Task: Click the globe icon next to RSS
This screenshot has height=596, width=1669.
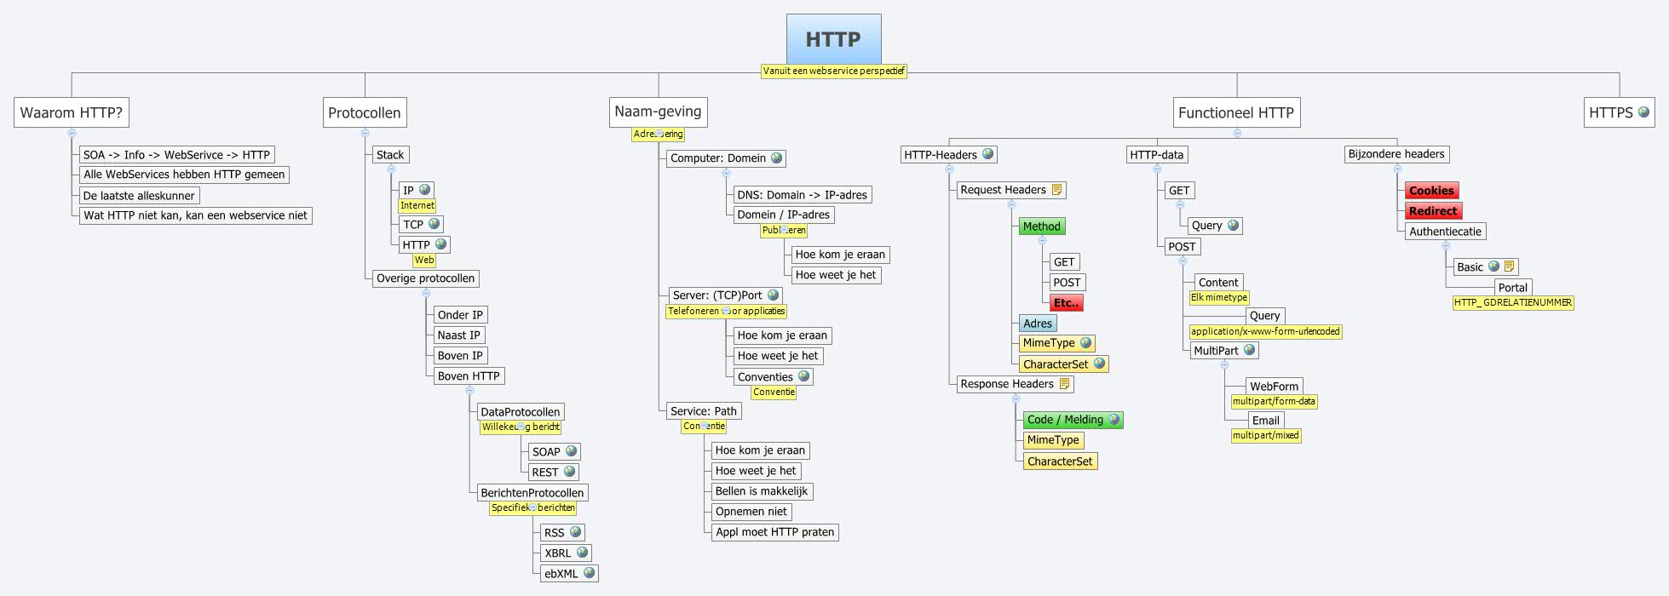Action: click(x=575, y=531)
